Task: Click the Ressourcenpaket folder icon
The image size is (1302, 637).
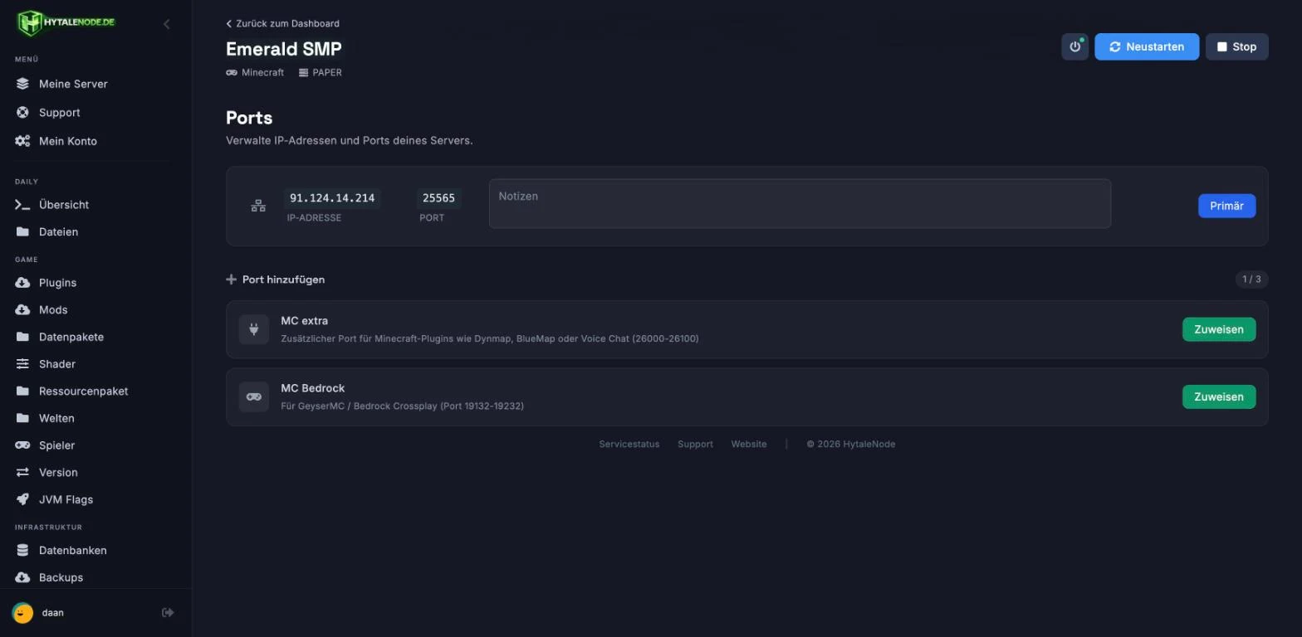Action: point(22,391)
